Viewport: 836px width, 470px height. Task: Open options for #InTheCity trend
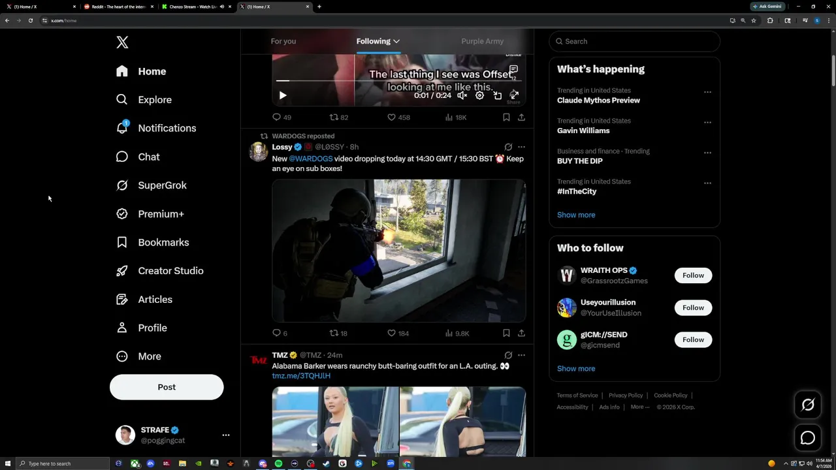pyautogui.click(x=707, y=183)
